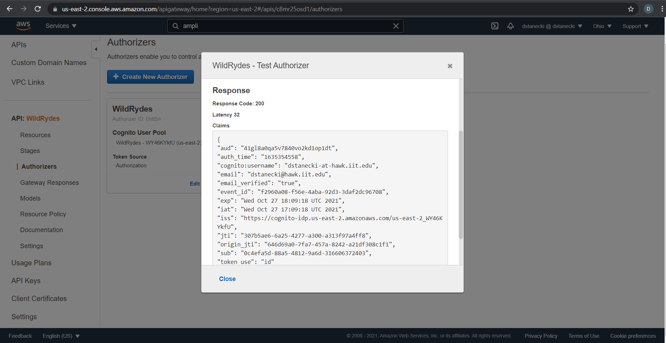Open Documentation section
The height and width of the screenshot is (343, 666).
click(42, 230)
